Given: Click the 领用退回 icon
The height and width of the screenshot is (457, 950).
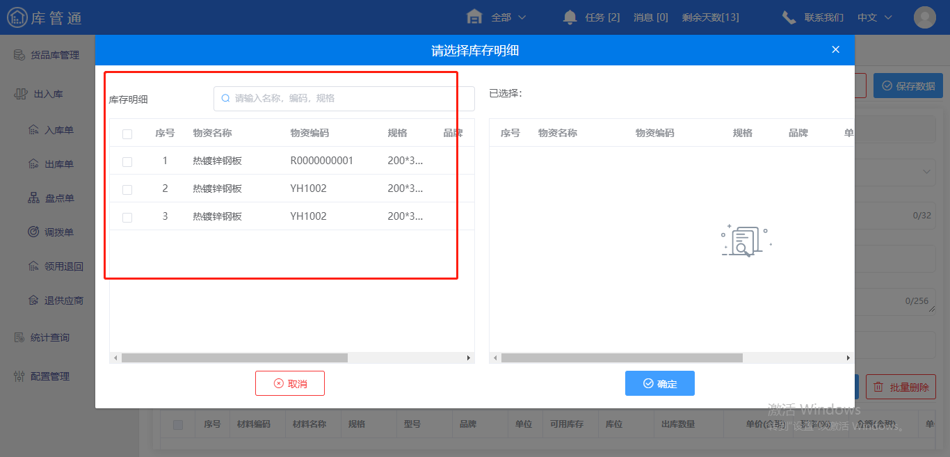Looking at the screenshot, I should [33, 266].
